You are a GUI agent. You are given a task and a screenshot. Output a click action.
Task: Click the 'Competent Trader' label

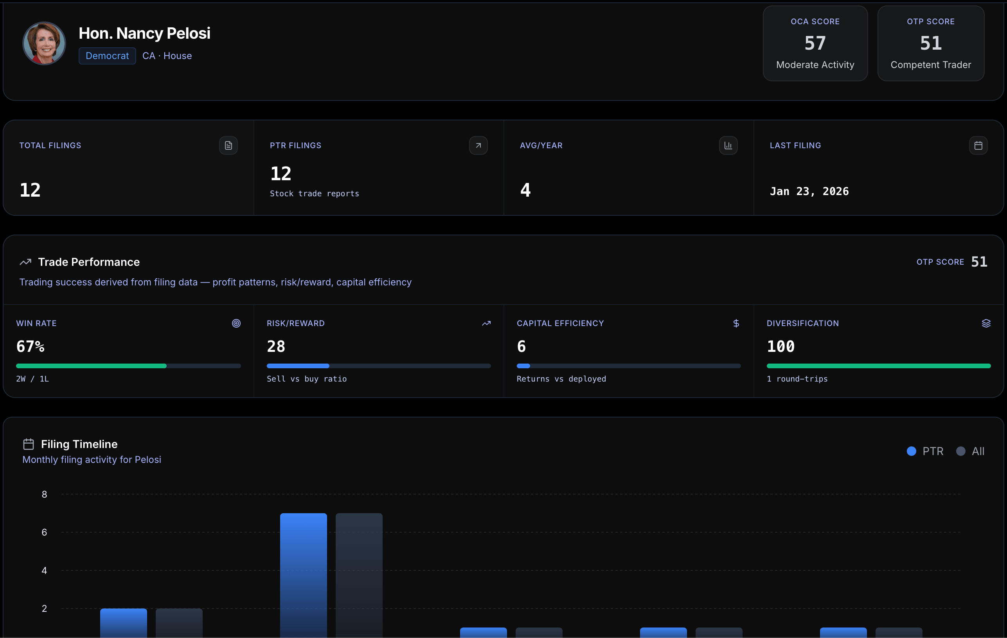point(930,65)
